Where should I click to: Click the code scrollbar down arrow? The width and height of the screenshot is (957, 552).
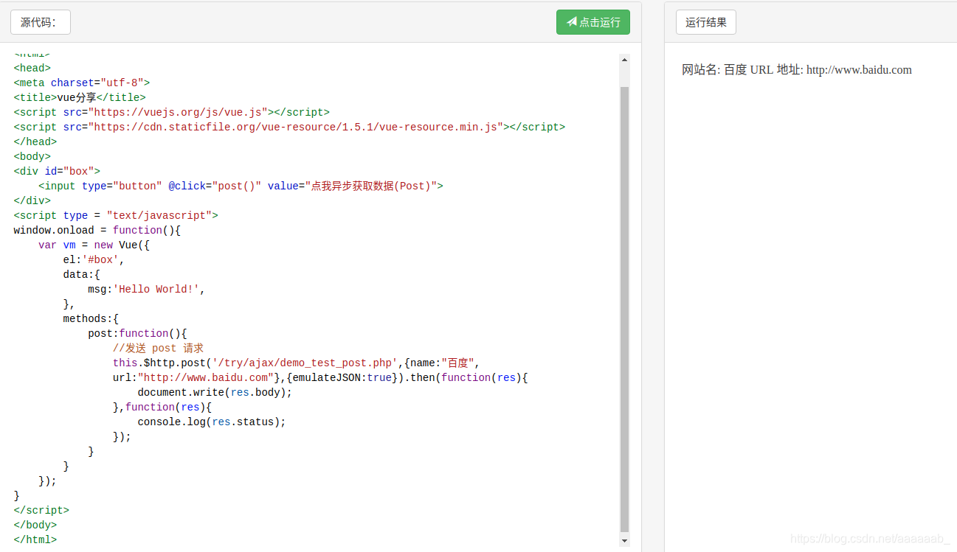tap(625, 540)
